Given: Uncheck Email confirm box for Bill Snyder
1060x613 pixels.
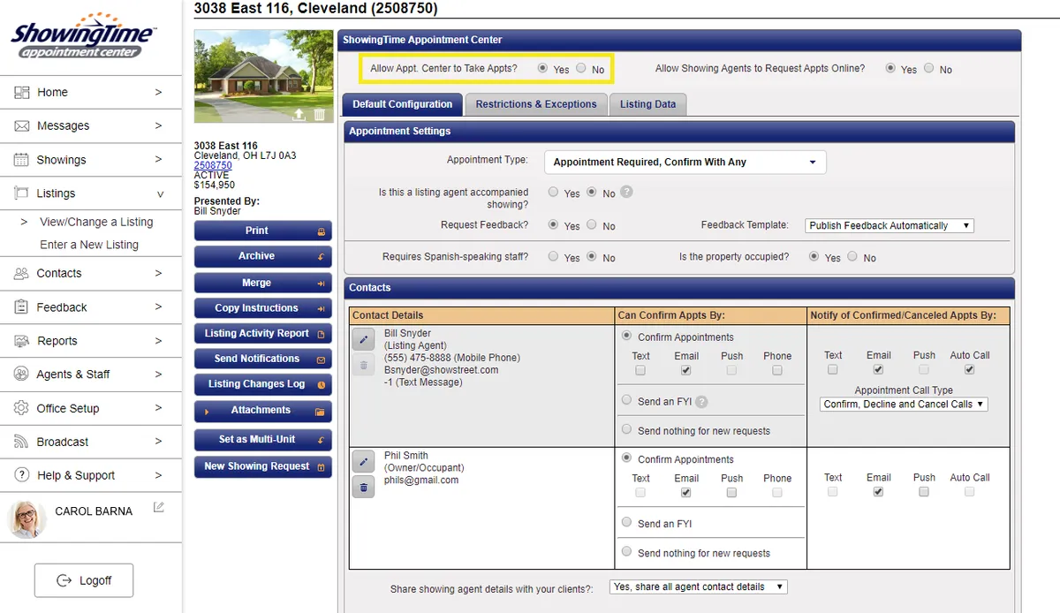Looking at the screenshot, I should point(686,370).
